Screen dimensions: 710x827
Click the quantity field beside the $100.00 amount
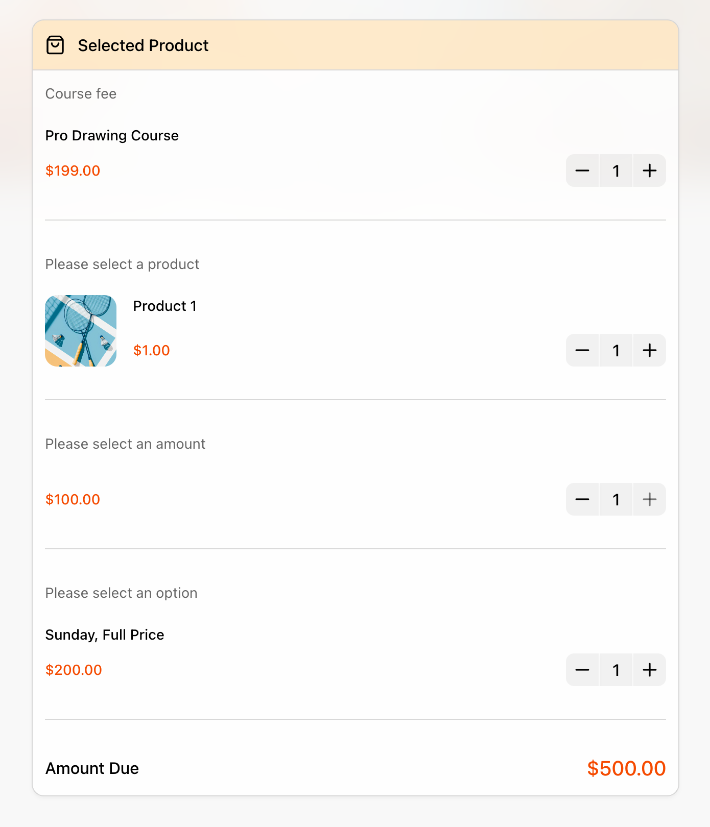pos(616,499)
